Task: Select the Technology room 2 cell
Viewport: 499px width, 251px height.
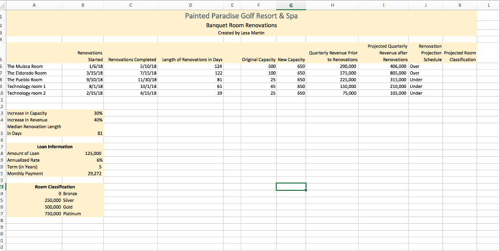Action: pos(34,93)
